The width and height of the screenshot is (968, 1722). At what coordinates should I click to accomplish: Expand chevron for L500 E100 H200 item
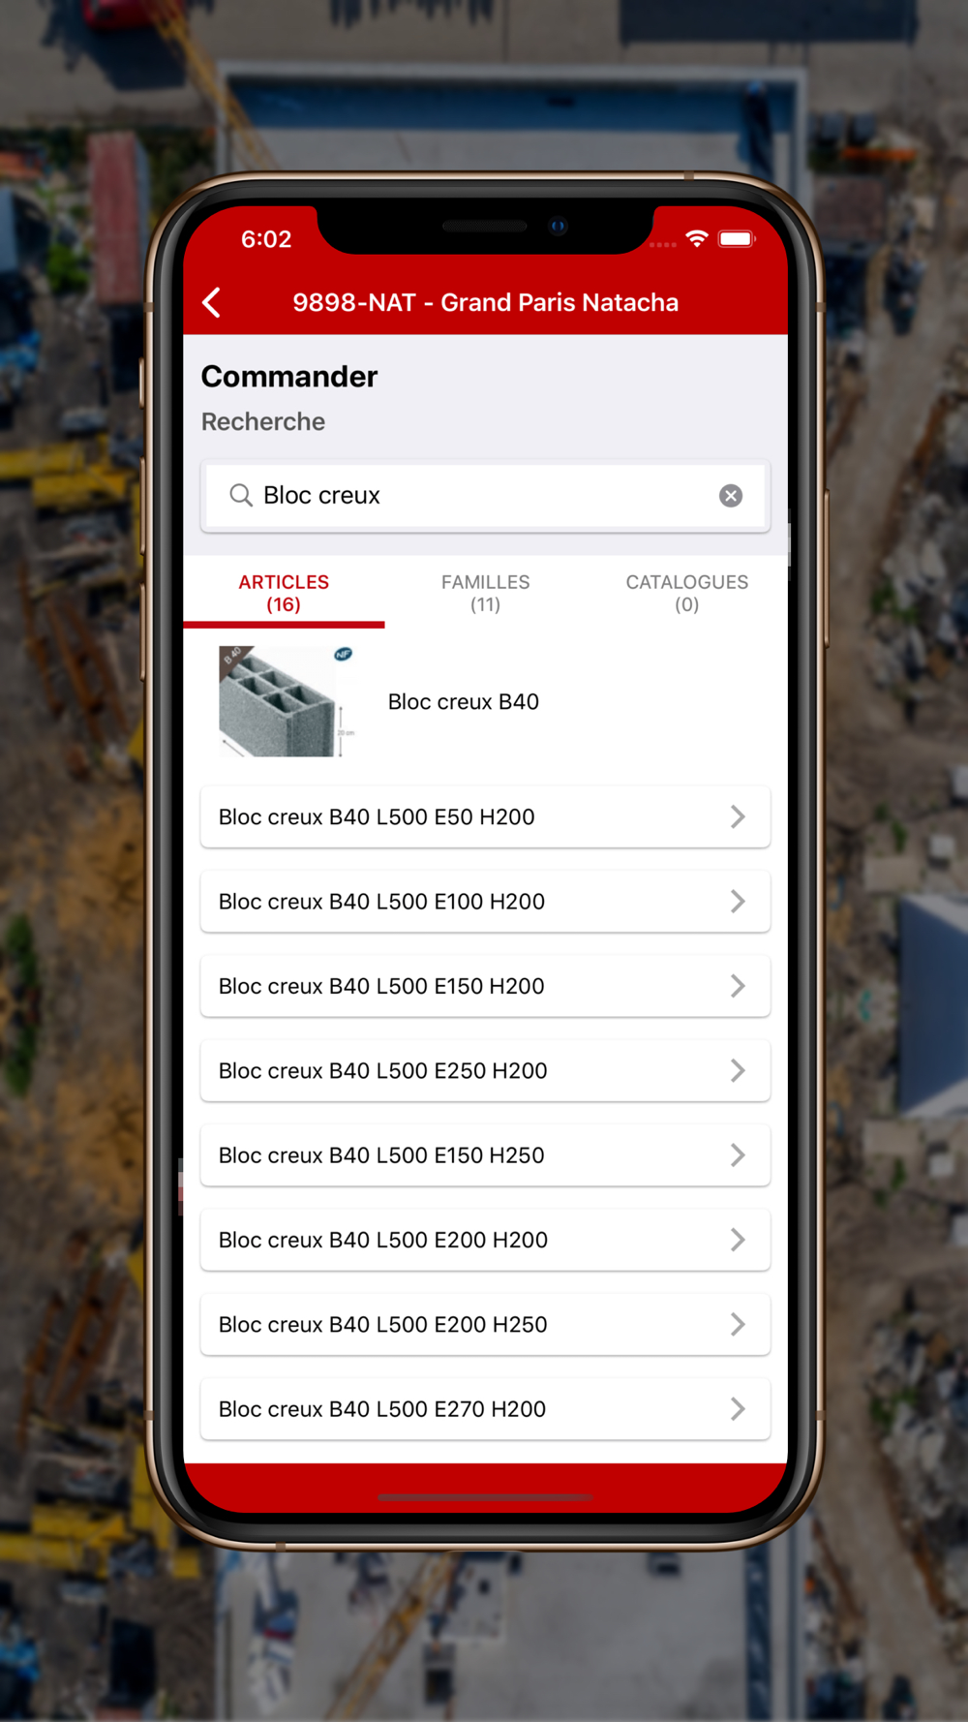point(738,902)
